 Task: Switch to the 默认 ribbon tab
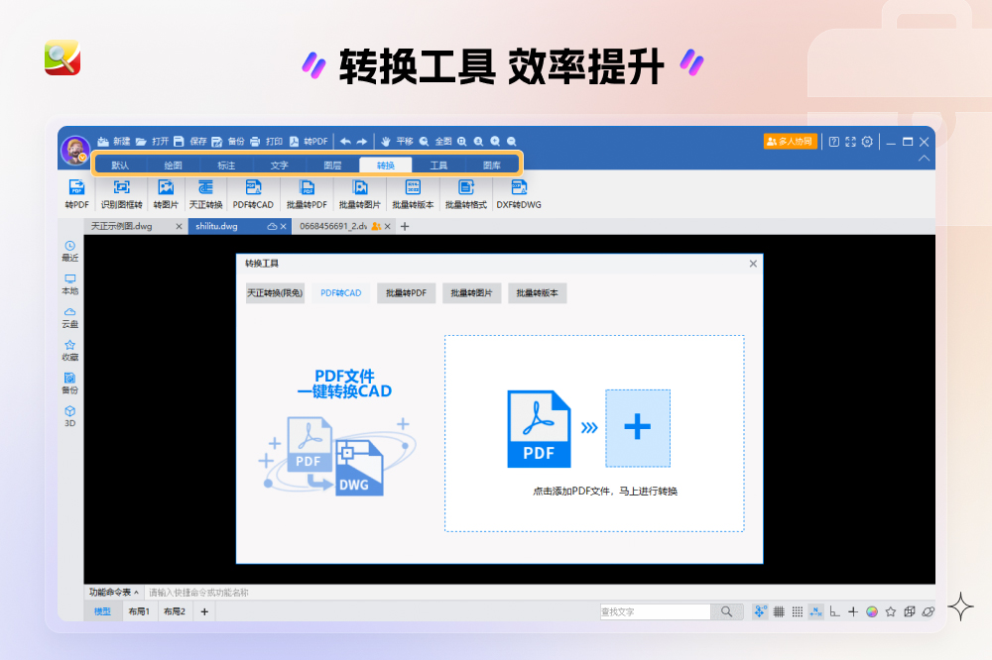pyautogui.click(x=120, y=165)
